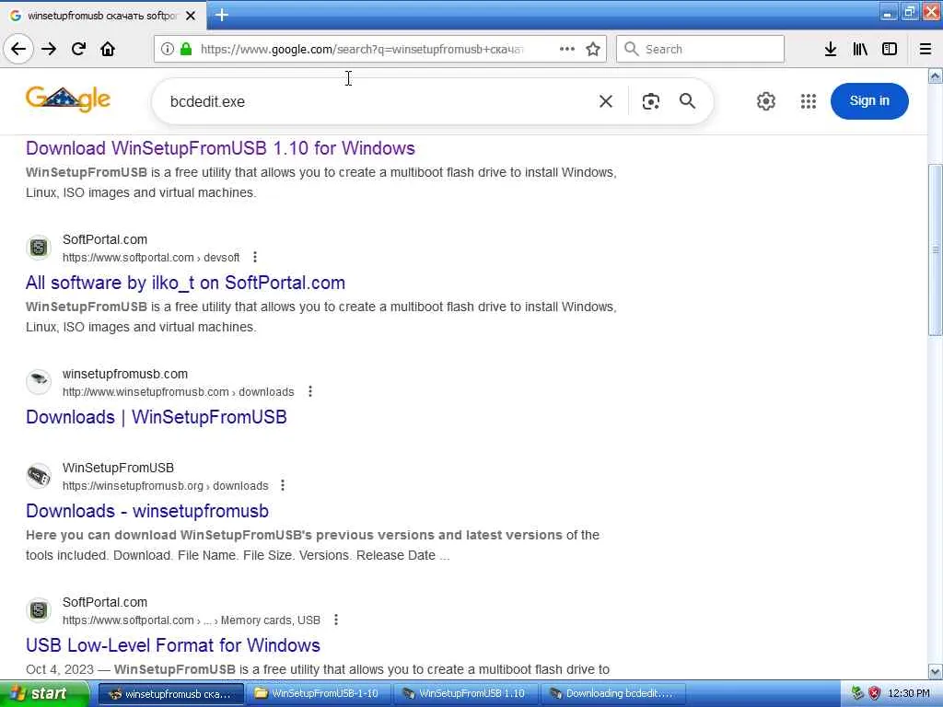
Task: Click the SoftPortal.com devsoft favicon
Action: (x=39, y=248)
